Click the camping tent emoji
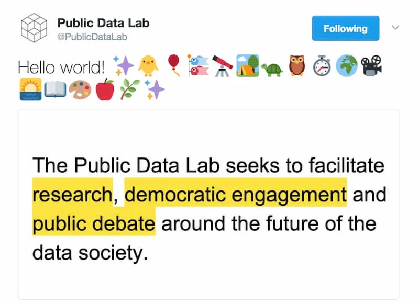The width and height of the screenshot is (419, 304). 247,66
